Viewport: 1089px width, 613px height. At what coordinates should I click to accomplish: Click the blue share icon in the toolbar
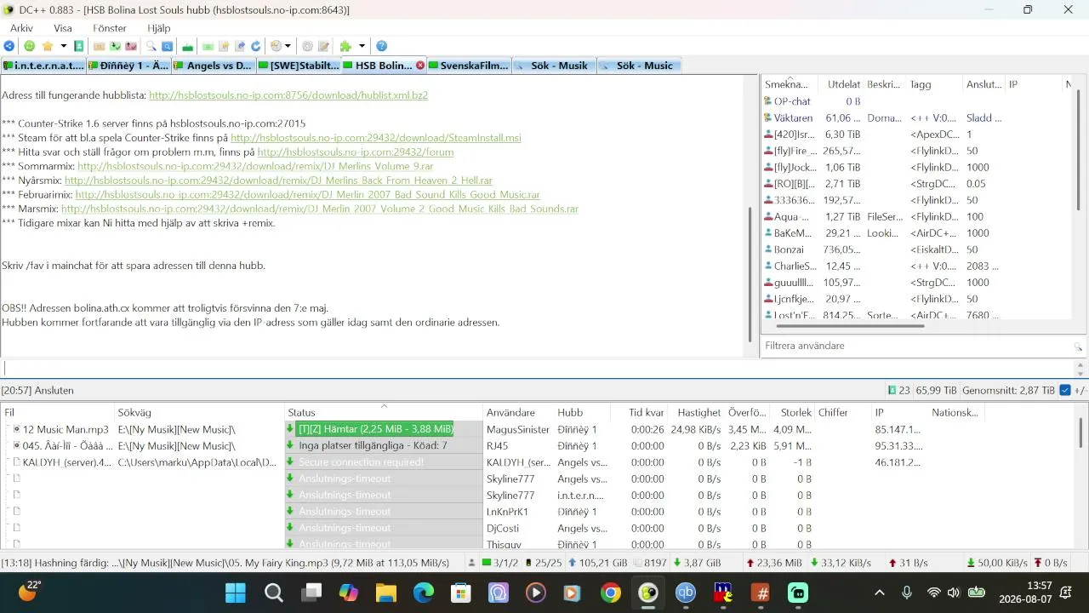point(9,46)
